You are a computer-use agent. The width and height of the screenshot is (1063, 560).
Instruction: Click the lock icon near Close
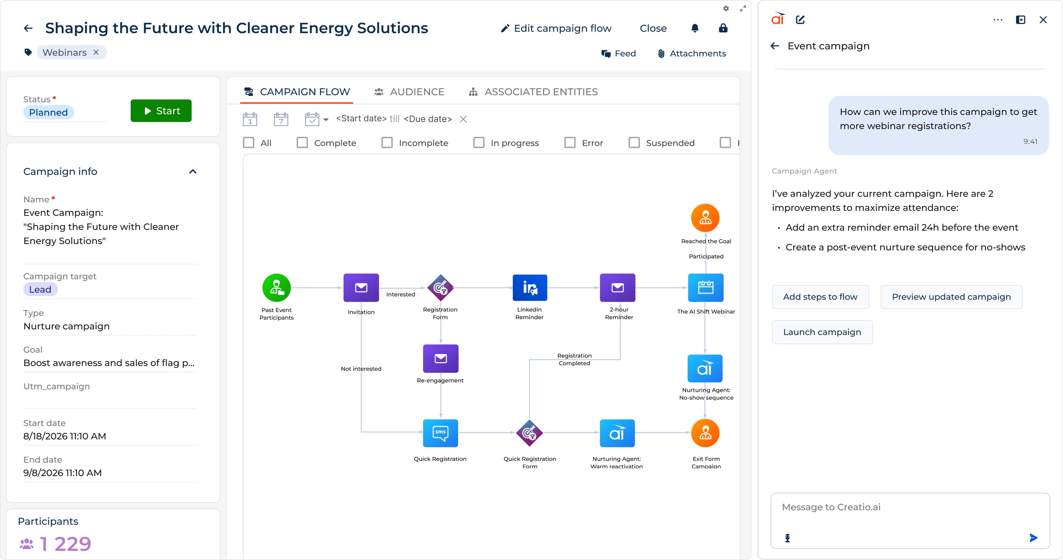point(723,28)
